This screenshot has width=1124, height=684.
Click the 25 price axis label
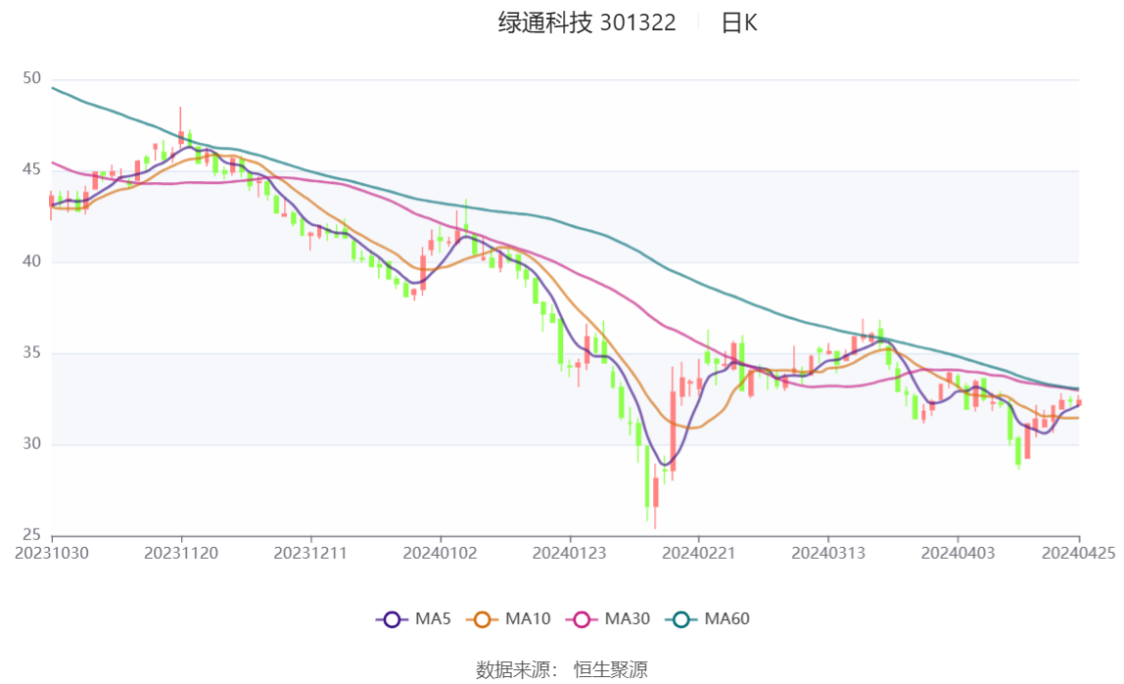(31, 535)
